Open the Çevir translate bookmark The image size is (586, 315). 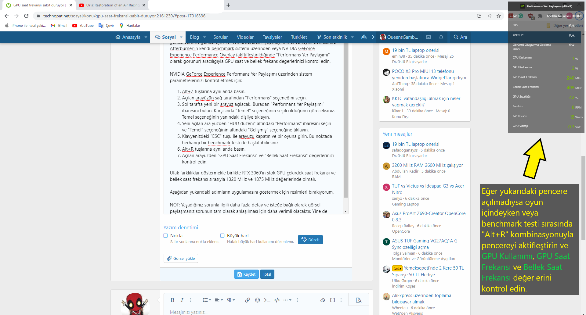coord(106,26)
